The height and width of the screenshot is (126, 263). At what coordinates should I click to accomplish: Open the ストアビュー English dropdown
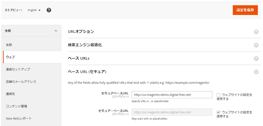point(34,10)
